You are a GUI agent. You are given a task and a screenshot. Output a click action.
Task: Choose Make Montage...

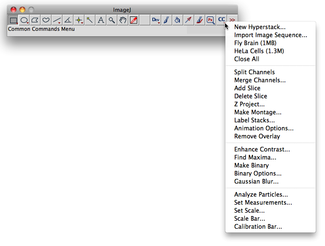point(271,112)
